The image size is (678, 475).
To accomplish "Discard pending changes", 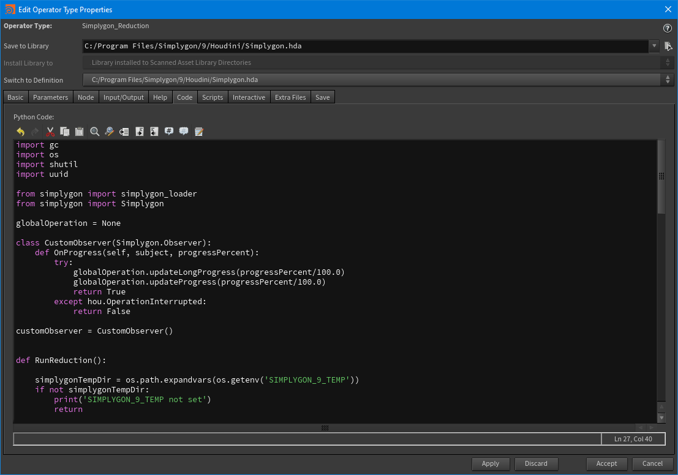I will click(536, 463).
